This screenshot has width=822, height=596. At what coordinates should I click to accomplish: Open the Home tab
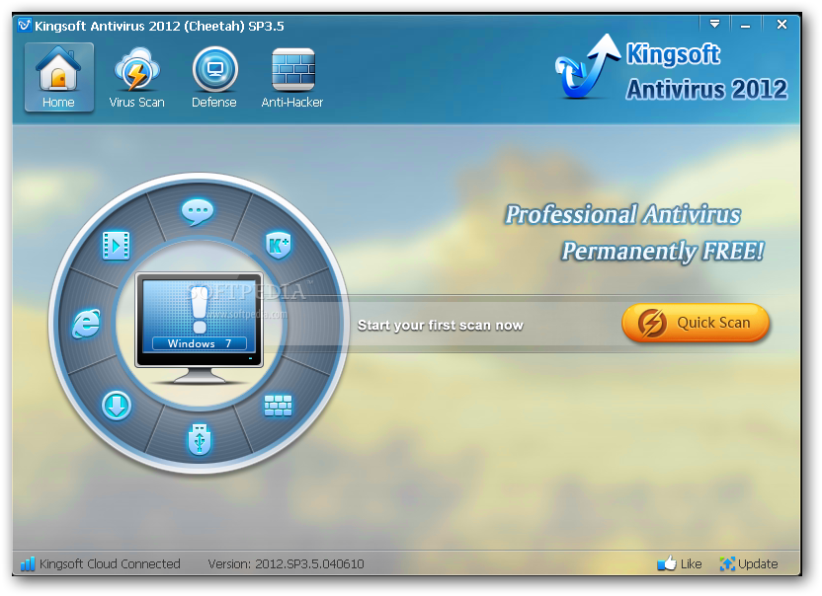(58, 78)
